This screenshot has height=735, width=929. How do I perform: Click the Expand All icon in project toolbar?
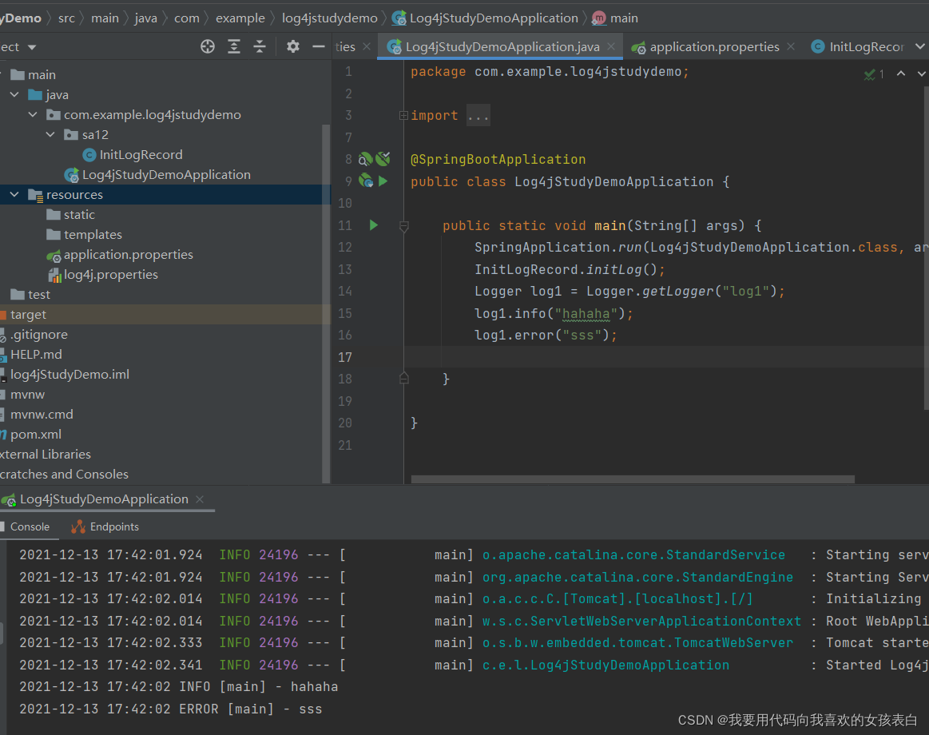click(x=234, y=47)
